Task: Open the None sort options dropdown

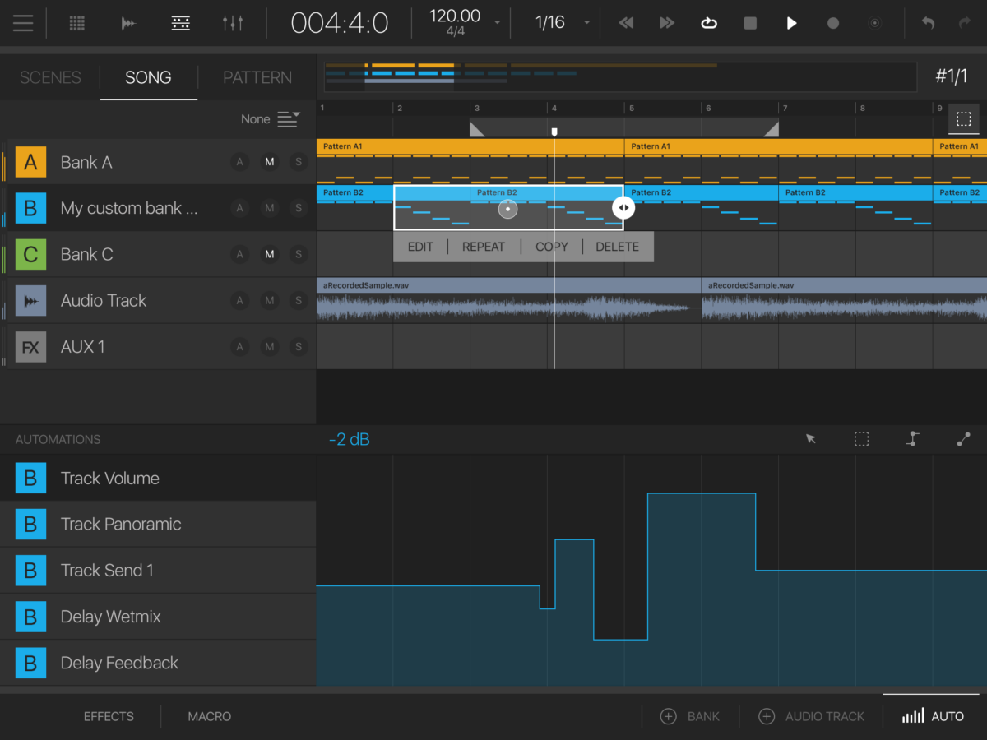Action: click(288, 119)
